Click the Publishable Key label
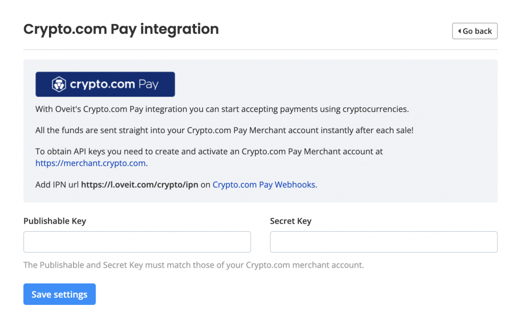523x334 pixels. point(54,221)
